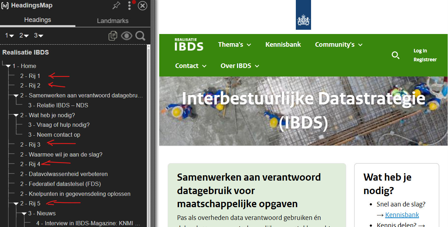Close the HeadingsMap panel

[142, 5]
